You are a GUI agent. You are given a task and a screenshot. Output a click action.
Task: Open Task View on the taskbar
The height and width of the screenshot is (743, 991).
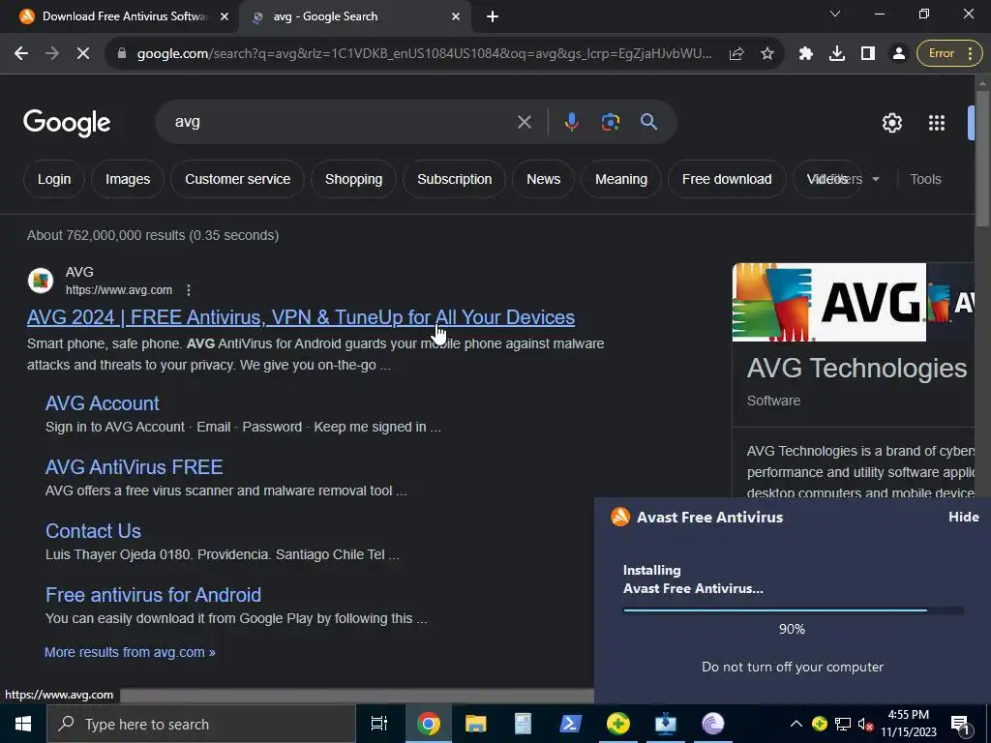[379, 724]
